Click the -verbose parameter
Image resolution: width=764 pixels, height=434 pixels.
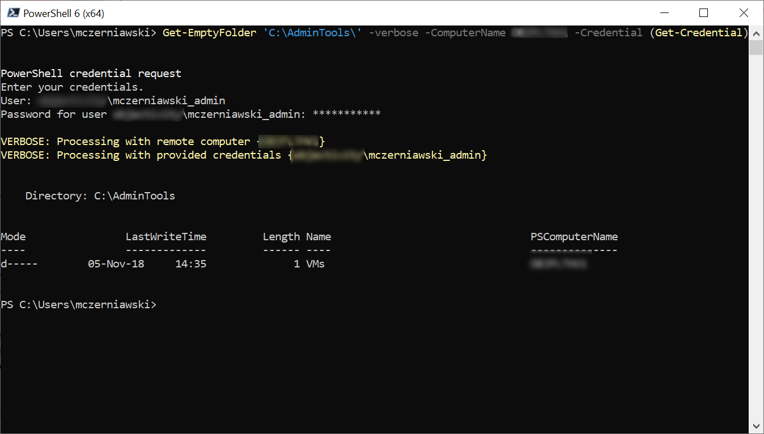(x=394, y=33)
